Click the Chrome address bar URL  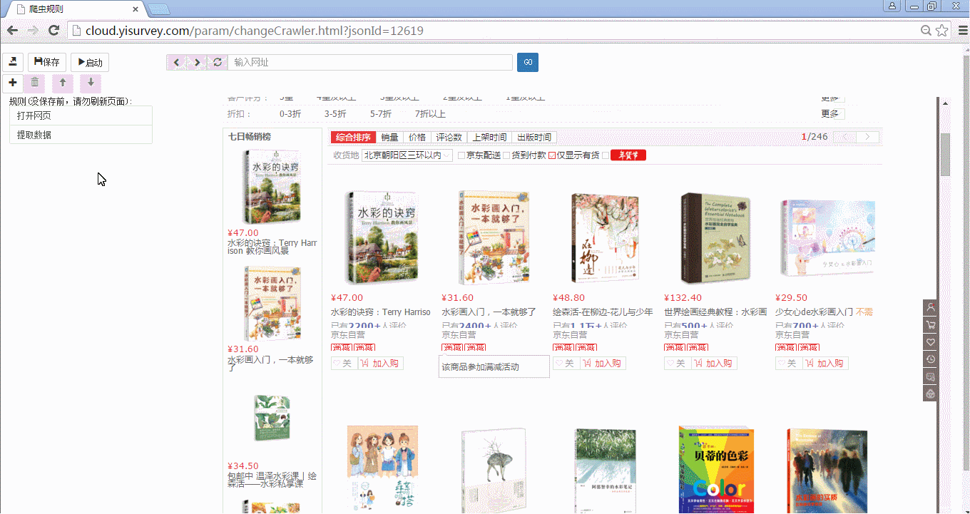[x=255, y=31]
